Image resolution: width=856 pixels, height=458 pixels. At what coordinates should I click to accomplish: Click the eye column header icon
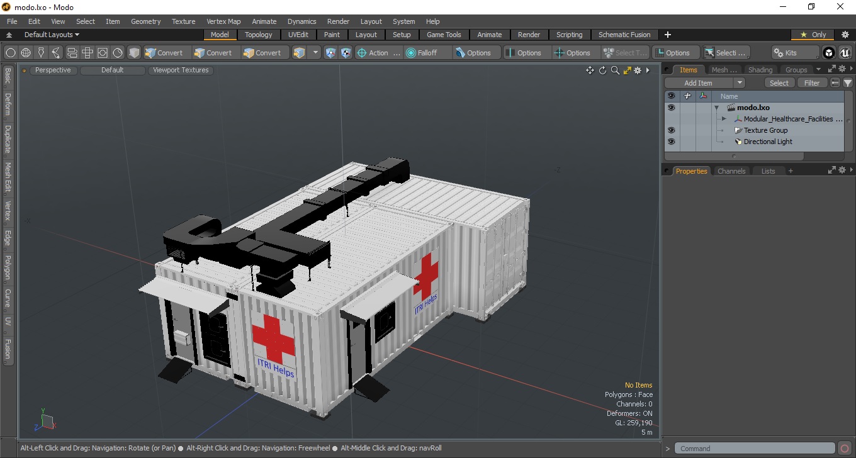tap(671, 96)
